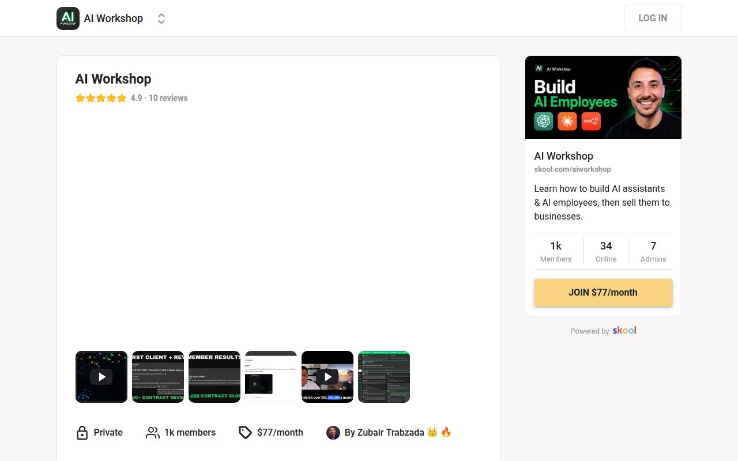Click the 34 Online stat
The height and width of the screenshot is (461, 738).
(606, 252)
